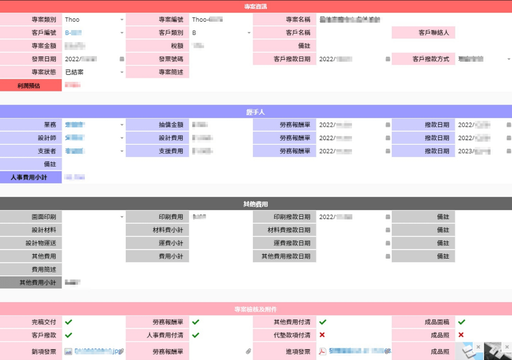Toggle the 勞務報酬單 green check mark
Viewport: 512px width, 360px height.
click(x=196, y=322)
